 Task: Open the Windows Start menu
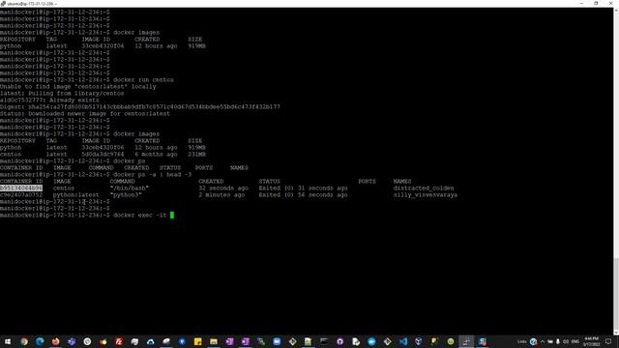pyautogui.click(x=8, y=341)
